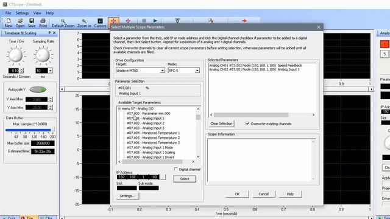Click the Select button
This screenshot has width=390, height=219.
[185, 179]
